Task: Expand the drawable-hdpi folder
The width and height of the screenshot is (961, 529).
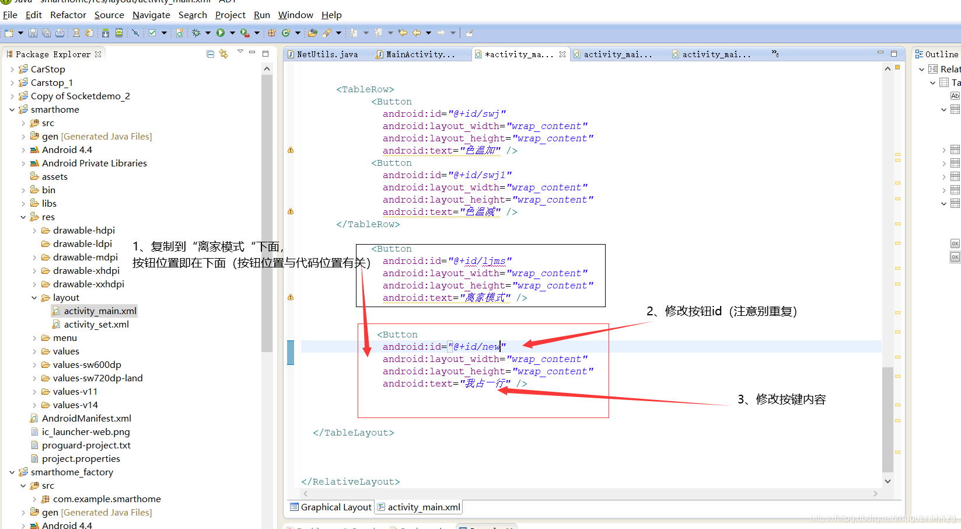Action: 34,230
